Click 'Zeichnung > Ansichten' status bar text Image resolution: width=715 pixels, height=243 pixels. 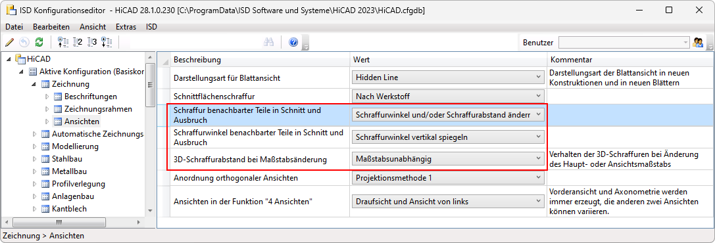[x=43, y=236]
